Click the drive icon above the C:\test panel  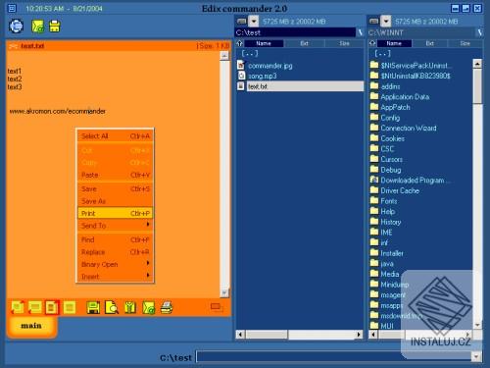tap(242, 22)
